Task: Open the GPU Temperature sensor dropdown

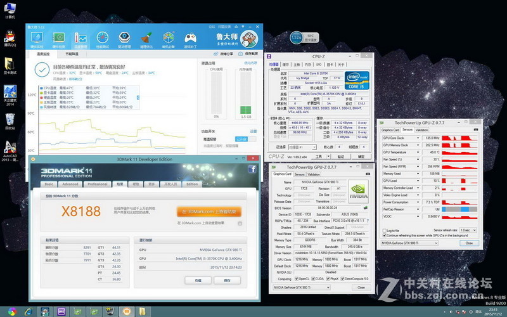Action: [x=418, y=152]
